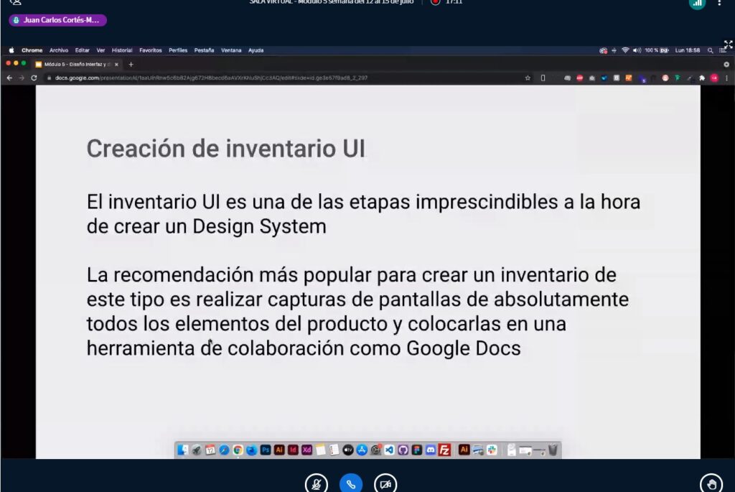
Task: Click the paragraph starting 'El inventario UI'
Action: [363, 214]
